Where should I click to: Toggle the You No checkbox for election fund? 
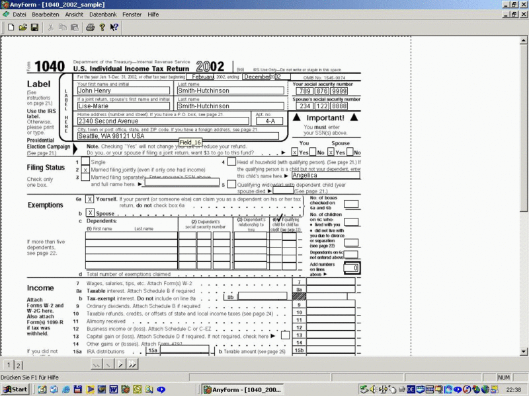(x=313, y=152)
